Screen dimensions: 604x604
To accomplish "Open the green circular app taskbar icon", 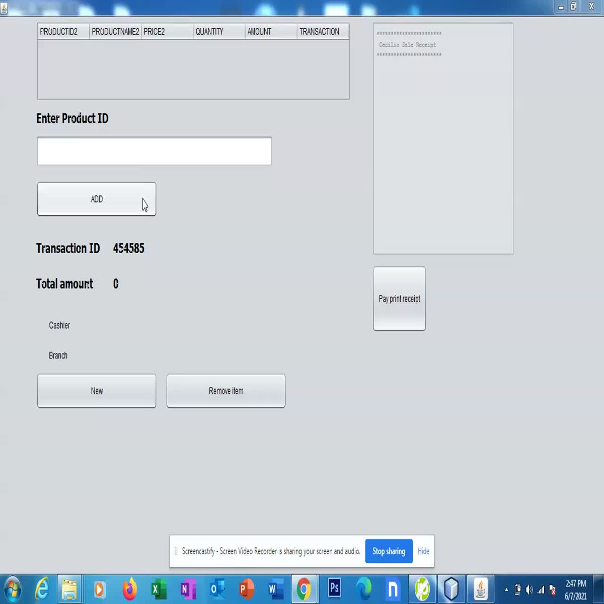I will pyautogui.click(x=422, y=589).
